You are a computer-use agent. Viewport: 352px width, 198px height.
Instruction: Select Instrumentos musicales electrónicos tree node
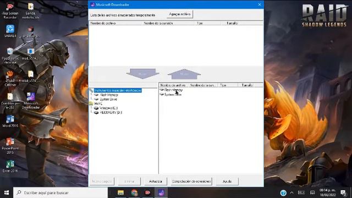[x=118, y=90]
